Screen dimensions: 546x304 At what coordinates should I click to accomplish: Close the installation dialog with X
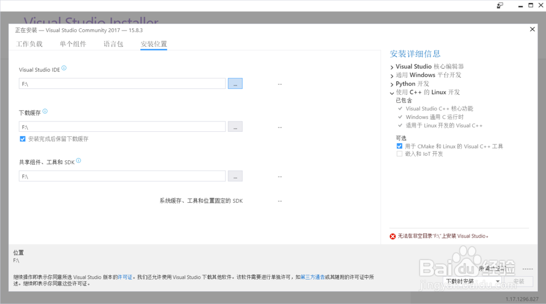click(x=532, y=29)
